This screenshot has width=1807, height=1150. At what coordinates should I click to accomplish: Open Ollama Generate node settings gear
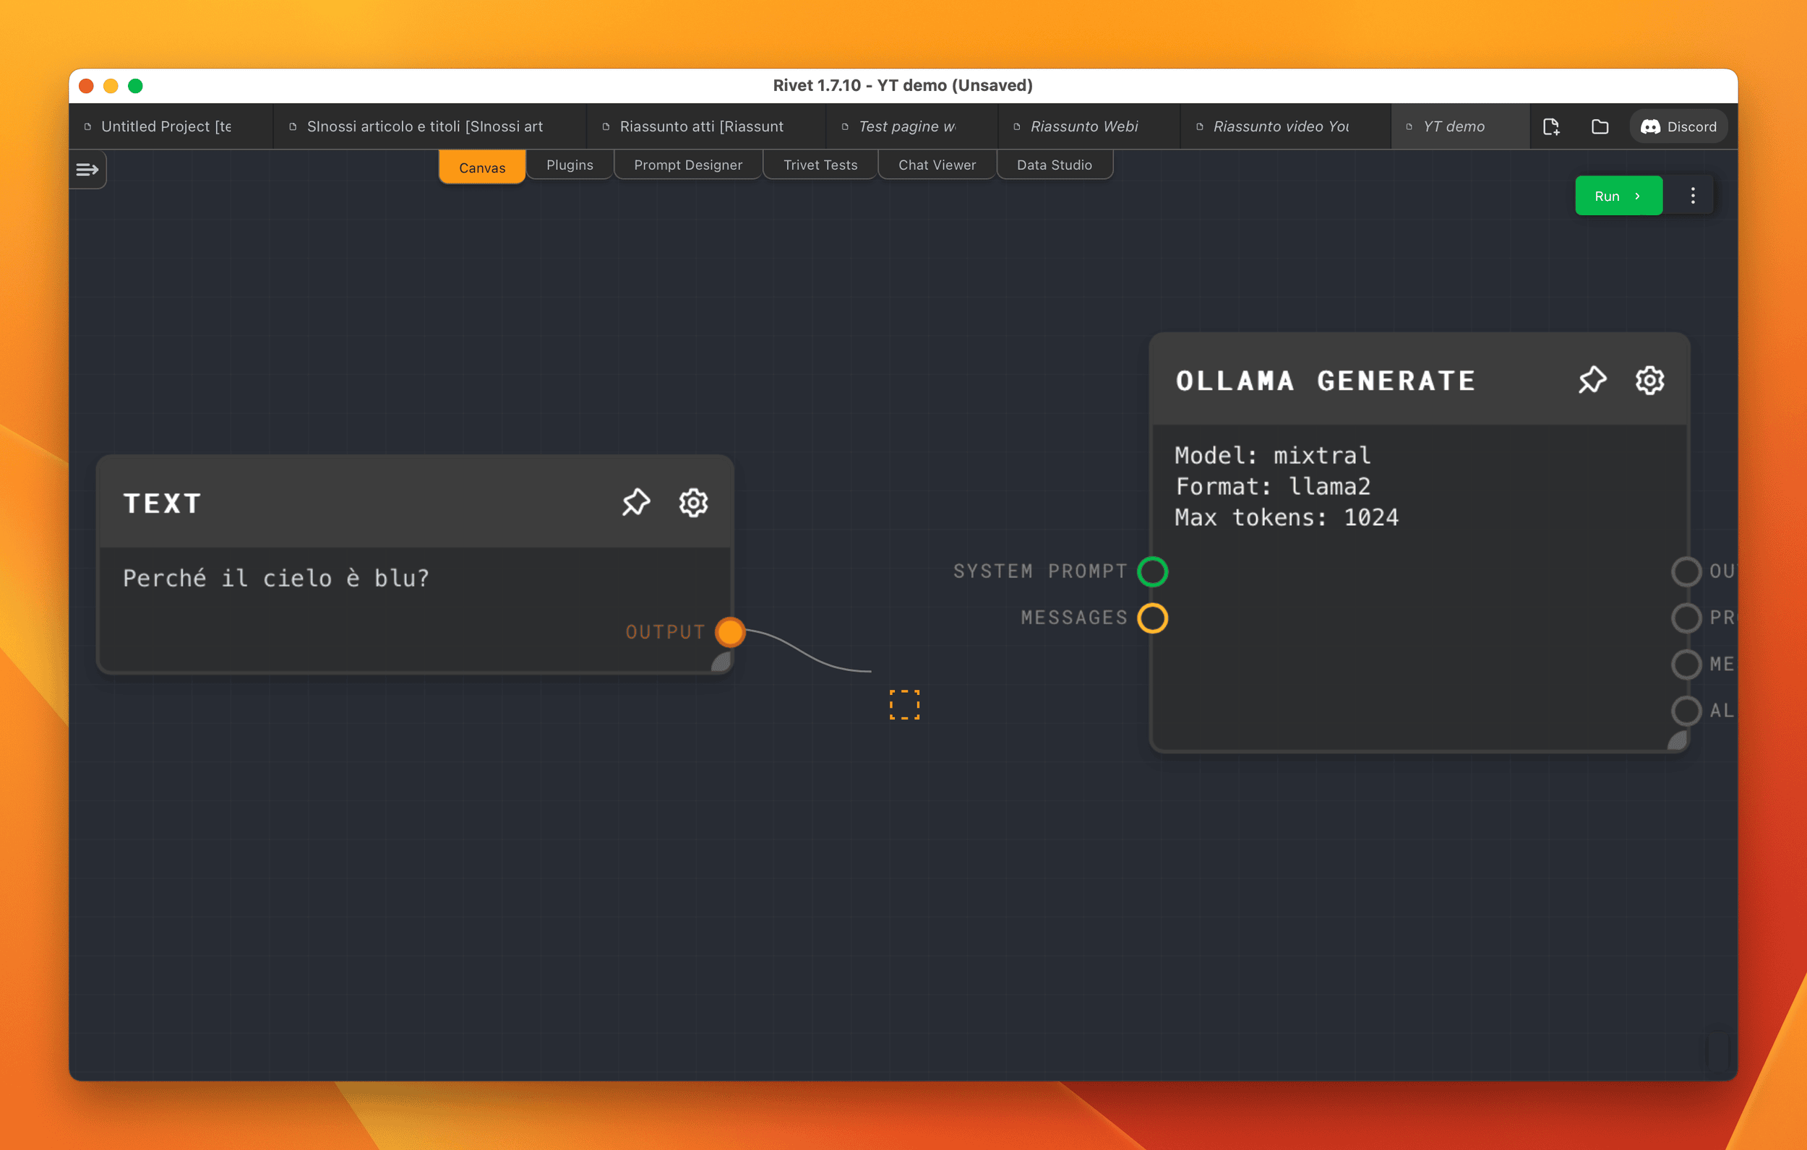point(1649,381)
